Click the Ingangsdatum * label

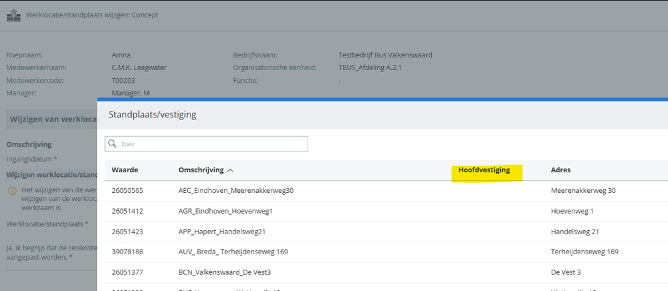pos(32,159)
